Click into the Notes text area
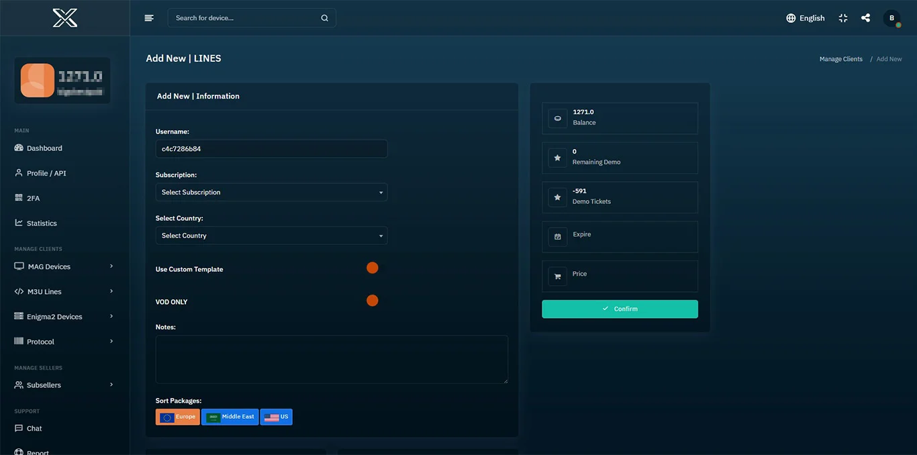This screenshot has width=917, height=455. click(x=332, y=359)
